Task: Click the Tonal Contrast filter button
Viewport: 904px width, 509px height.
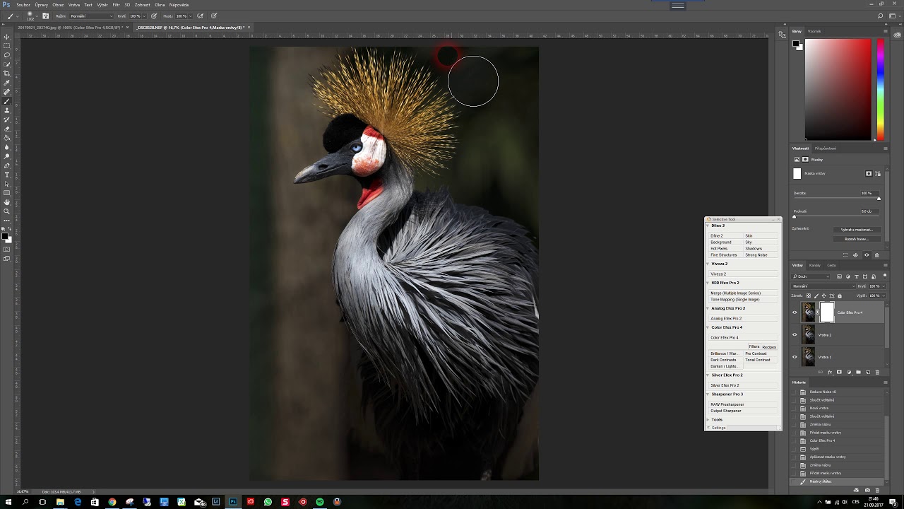Action: click(x=760, y=360)
